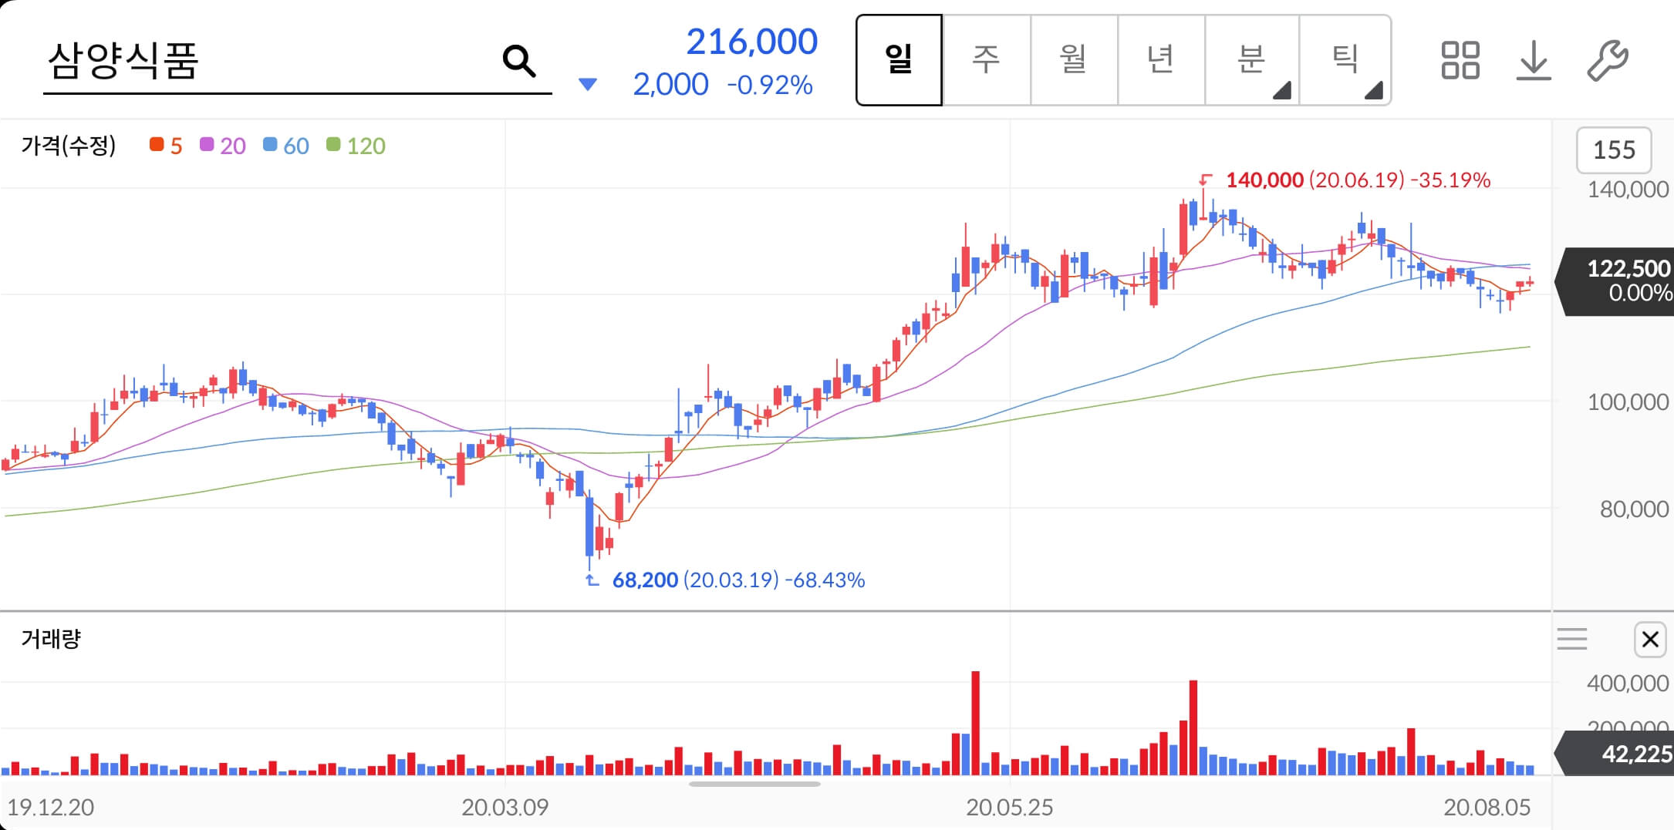Switch to the 년 (yearly) tab
This screenshot has height=830, width=1674.
pyautogui.click(x=1160, y=59)
